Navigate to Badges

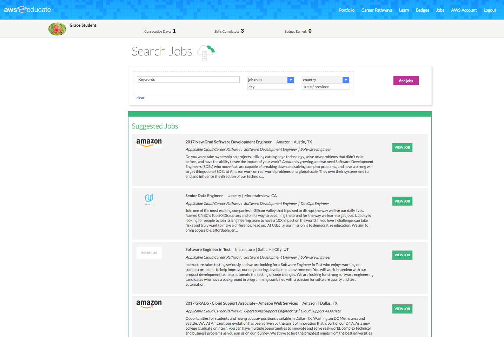423,10
